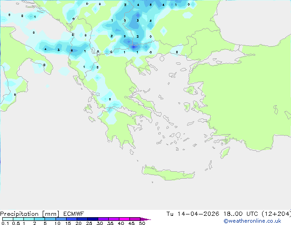Click the 0.1–0.5 mm legend color swatch
The height and width of the screenshot is (225, 291).
point(8,219)
